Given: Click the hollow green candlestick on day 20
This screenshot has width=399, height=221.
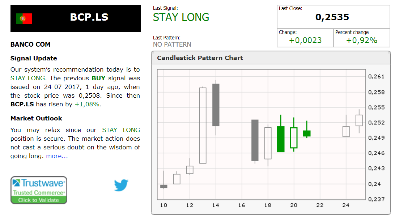Looking at the screenshot, I should (293, 138).
